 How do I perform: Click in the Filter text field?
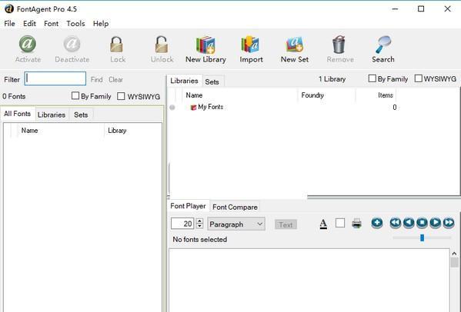tap(55, 78)
